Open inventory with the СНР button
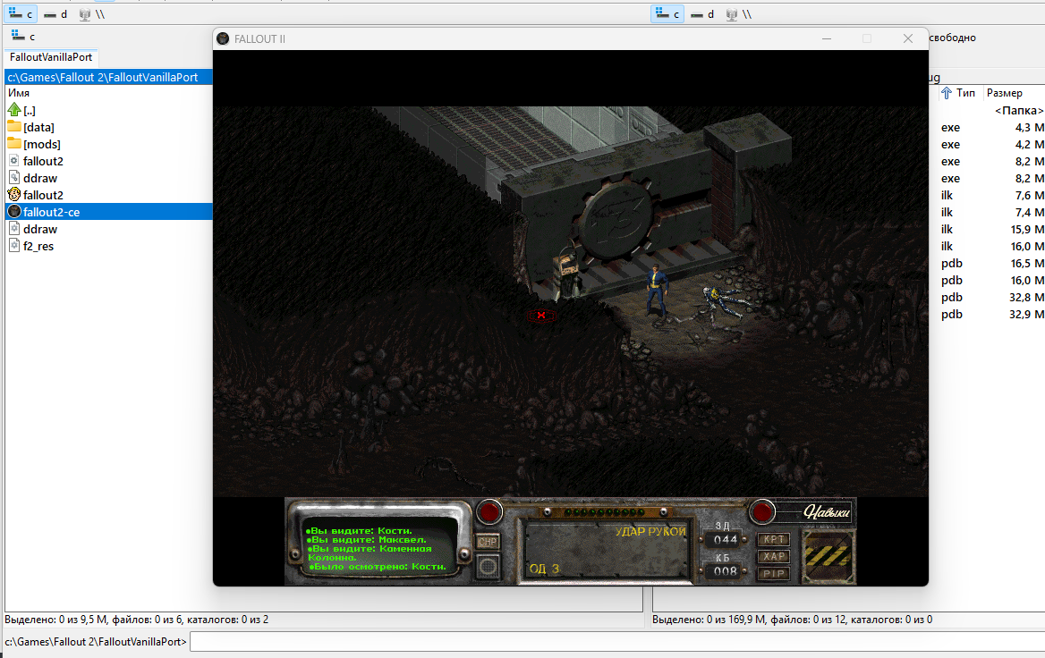 click(488, 542)
